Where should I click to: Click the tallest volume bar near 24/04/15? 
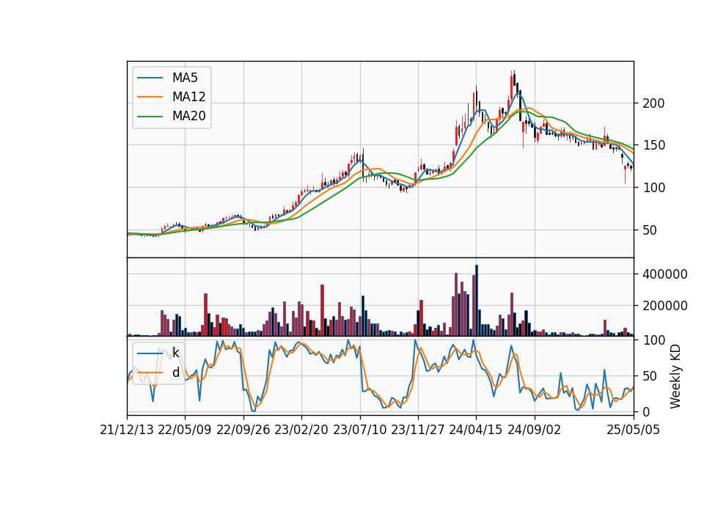coord(477,301)
